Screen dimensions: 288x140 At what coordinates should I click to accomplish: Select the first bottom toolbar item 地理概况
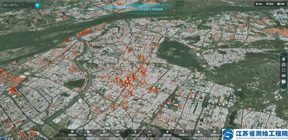[72, 133]
